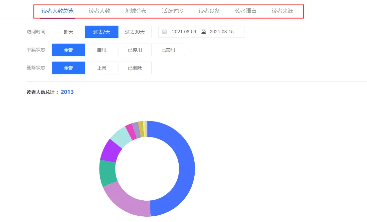Switch to the 读者来源 tab

(x=282, y=10)
